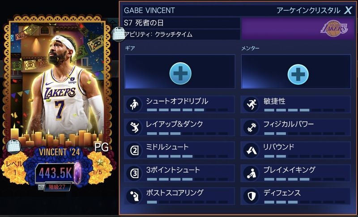Click the プレイメイキング stat icon

[x=251, y=173]
